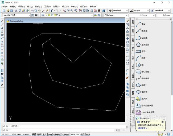Open the AutoCAD 经典 workspace dropdown
The width and height of the screenshot is (173, 136).
point(29,15)
